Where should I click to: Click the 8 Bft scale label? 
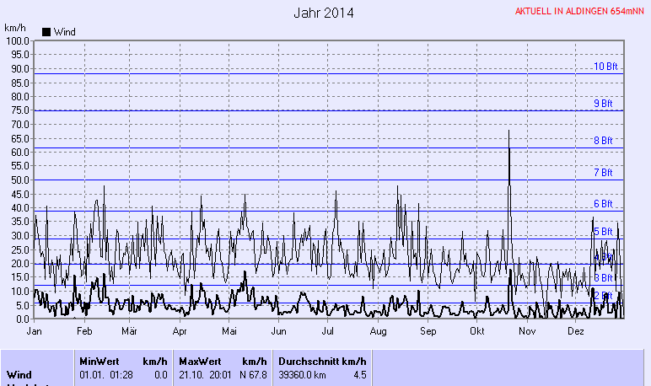tap(603, 141)
